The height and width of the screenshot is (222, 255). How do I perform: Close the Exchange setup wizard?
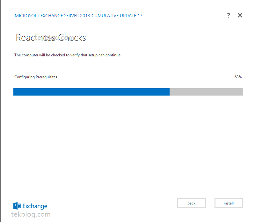[x=240, y=15]
